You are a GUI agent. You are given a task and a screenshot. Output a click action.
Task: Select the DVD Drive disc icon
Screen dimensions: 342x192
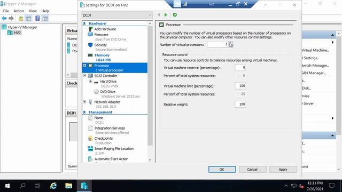point(96,92)
